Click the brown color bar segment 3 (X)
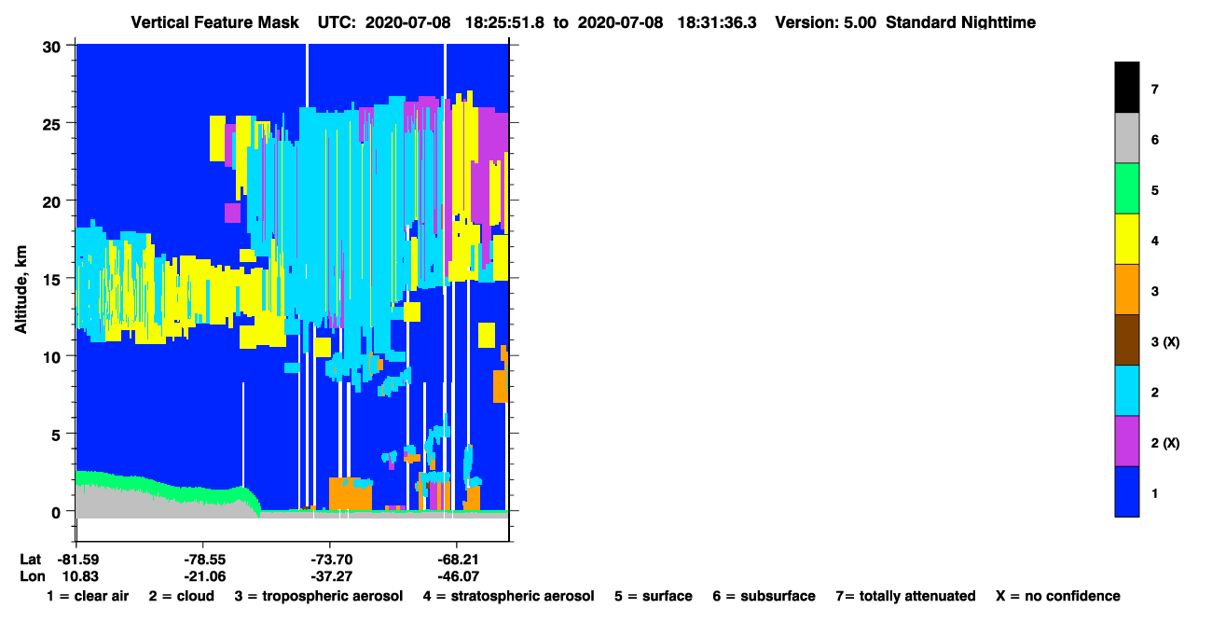 (1126, 339)
